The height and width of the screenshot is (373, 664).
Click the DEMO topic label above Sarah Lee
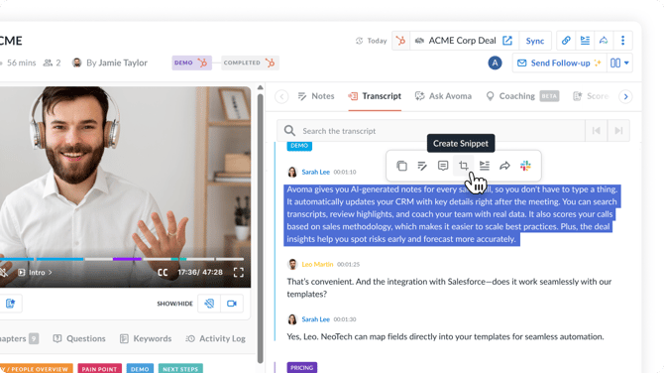click(x=299, y=146)
